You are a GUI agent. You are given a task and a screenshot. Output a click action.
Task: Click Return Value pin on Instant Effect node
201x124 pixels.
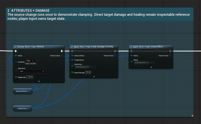pyautogui.click(x=170, y=56)
